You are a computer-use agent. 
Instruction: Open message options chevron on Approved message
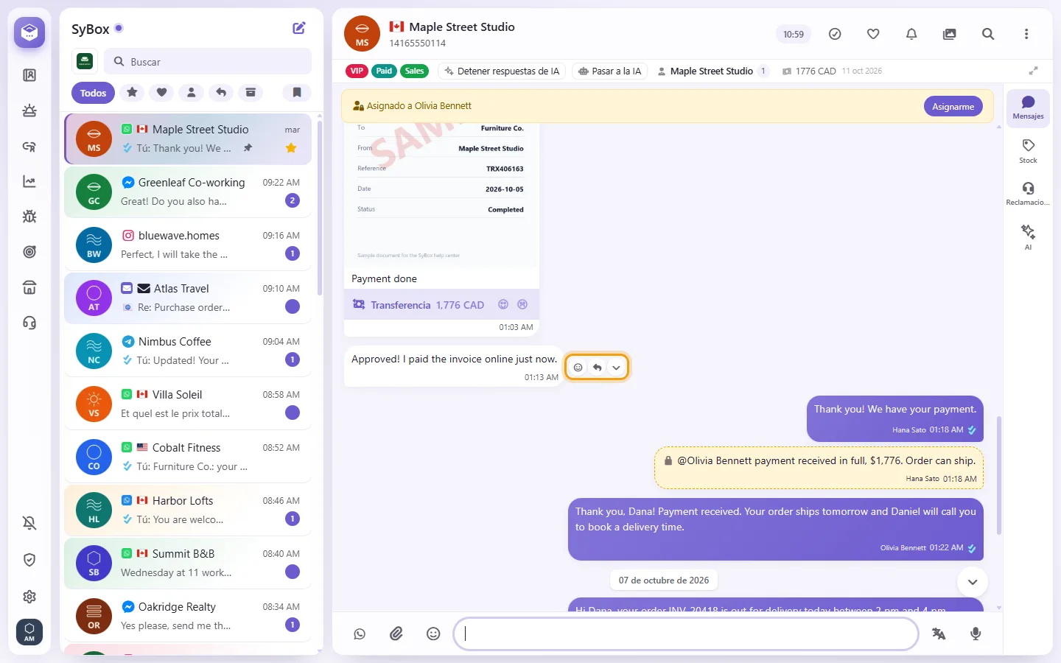coord(616,368)
